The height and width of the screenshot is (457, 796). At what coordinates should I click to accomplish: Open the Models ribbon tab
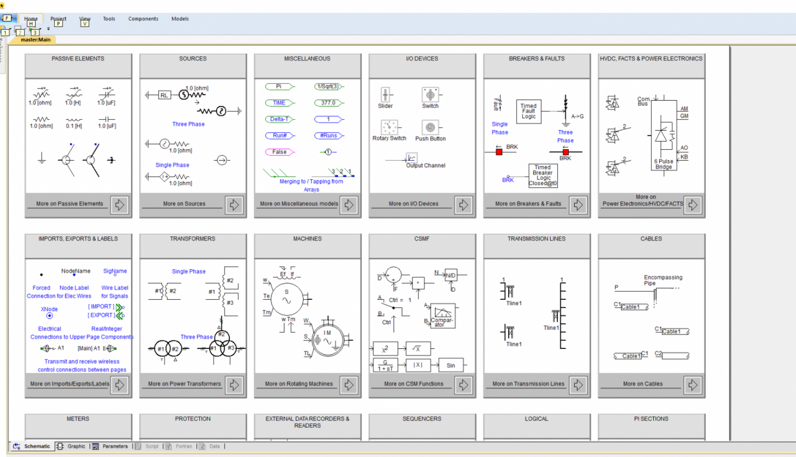(180, 19)
